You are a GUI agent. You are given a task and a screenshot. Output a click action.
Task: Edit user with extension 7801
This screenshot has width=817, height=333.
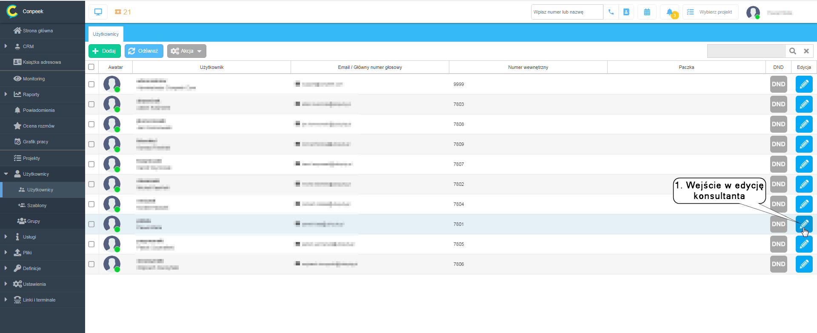(804, 224)
